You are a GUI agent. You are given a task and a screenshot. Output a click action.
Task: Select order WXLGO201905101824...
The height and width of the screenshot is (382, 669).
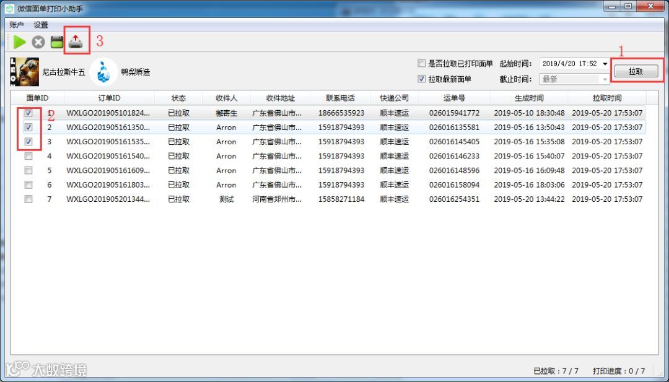coord(108,113)
